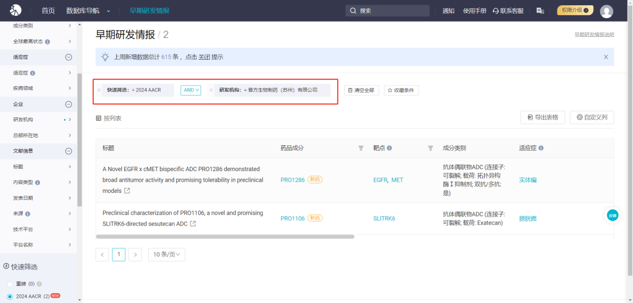Click the EGFR target link
The width and height of the screenshot is (633, 303).
click(x=380, y=180)
